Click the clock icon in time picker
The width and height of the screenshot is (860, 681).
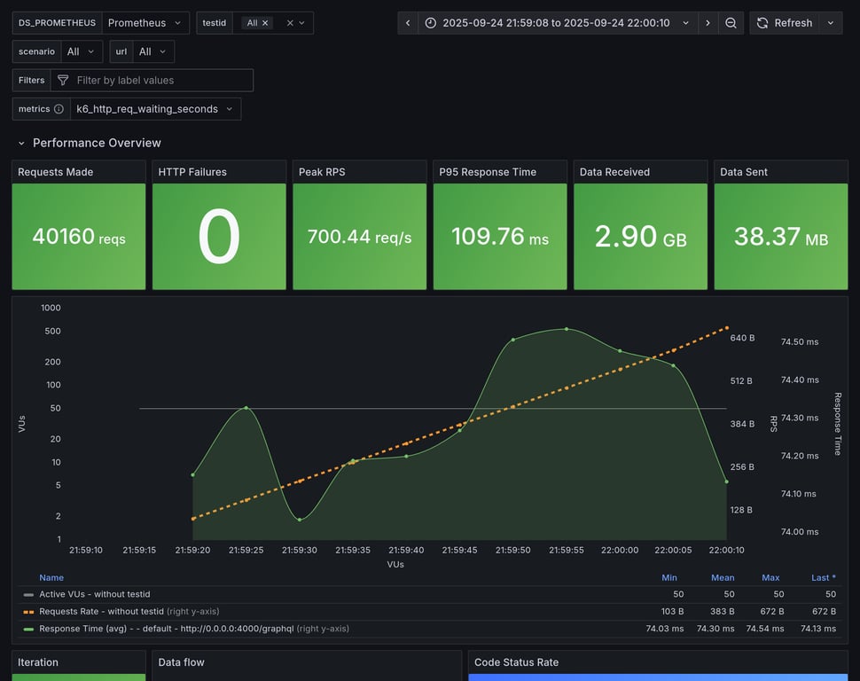click(431, 23)
